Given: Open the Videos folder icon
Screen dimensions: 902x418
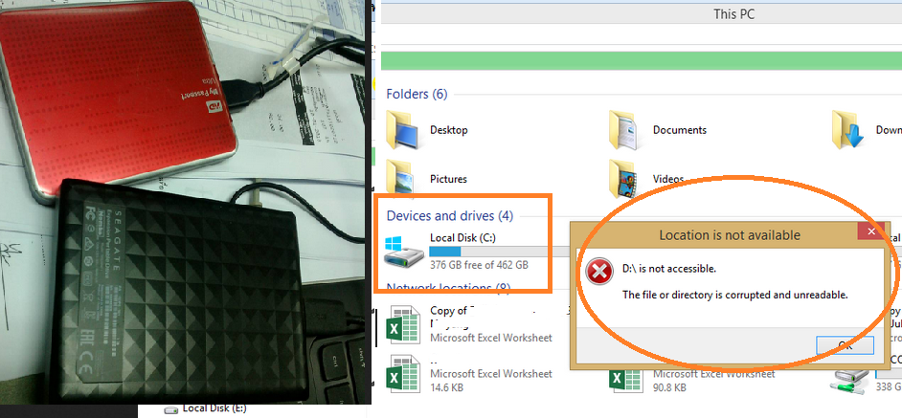Looking at the screenshot, I should [x=625, y=178].
